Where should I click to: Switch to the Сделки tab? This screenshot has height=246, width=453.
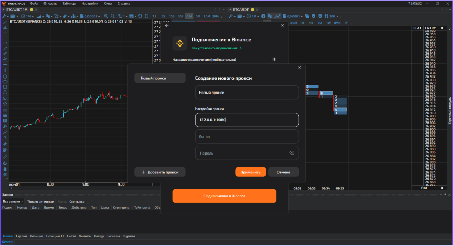tap(21, 236)
